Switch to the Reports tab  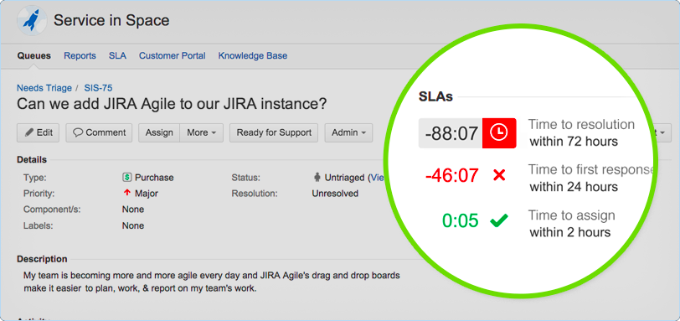80,56
